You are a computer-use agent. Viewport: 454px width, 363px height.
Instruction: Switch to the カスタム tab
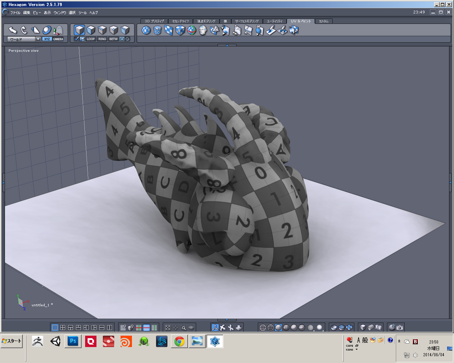click(x=323, y=21)
